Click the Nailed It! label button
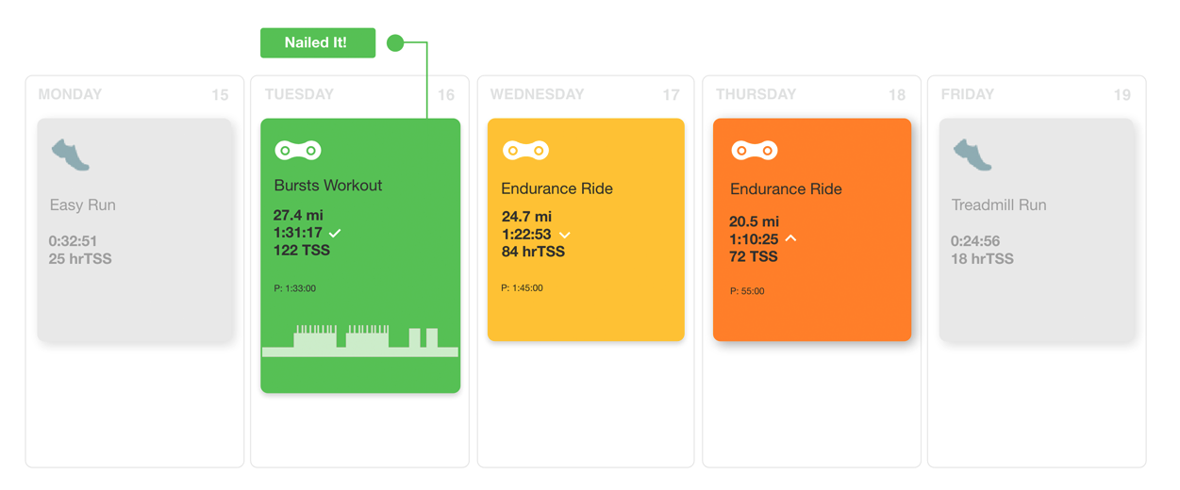This screenshot has width=1180, height=490. click(x=318, y=42)
